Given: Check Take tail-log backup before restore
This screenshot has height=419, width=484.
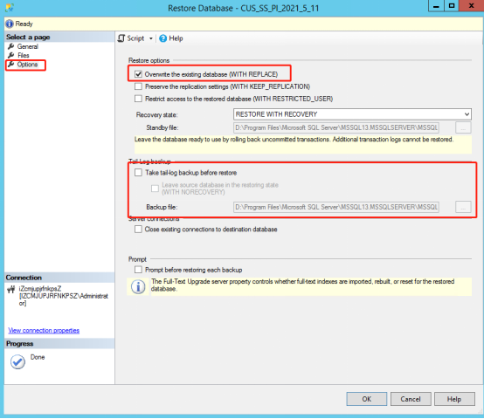Looking at the screenshot, I should coord(138,173).
